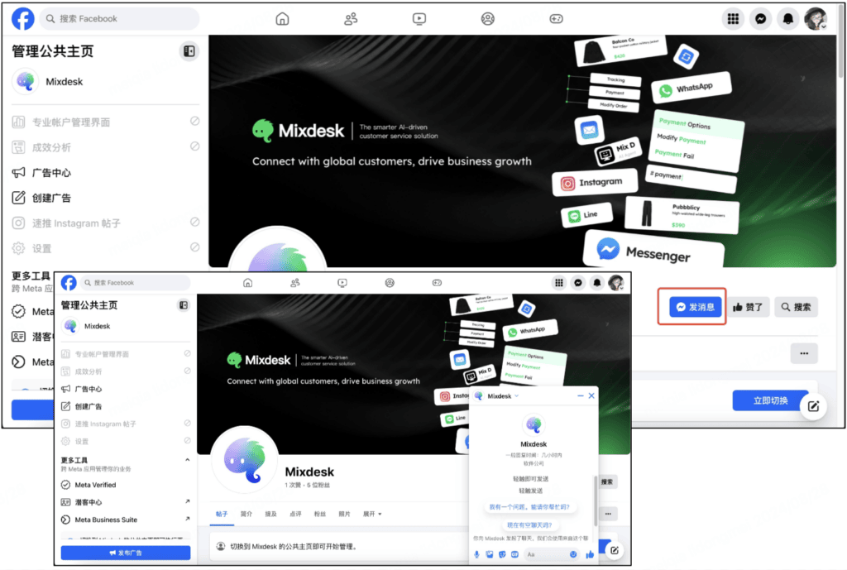Click the 赞了 button
This screenshot has height=570, width=847.
pyautogui.click(x=748, y=307)
